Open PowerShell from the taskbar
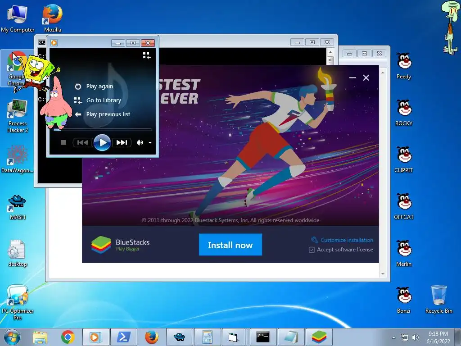 click(124, 337)
